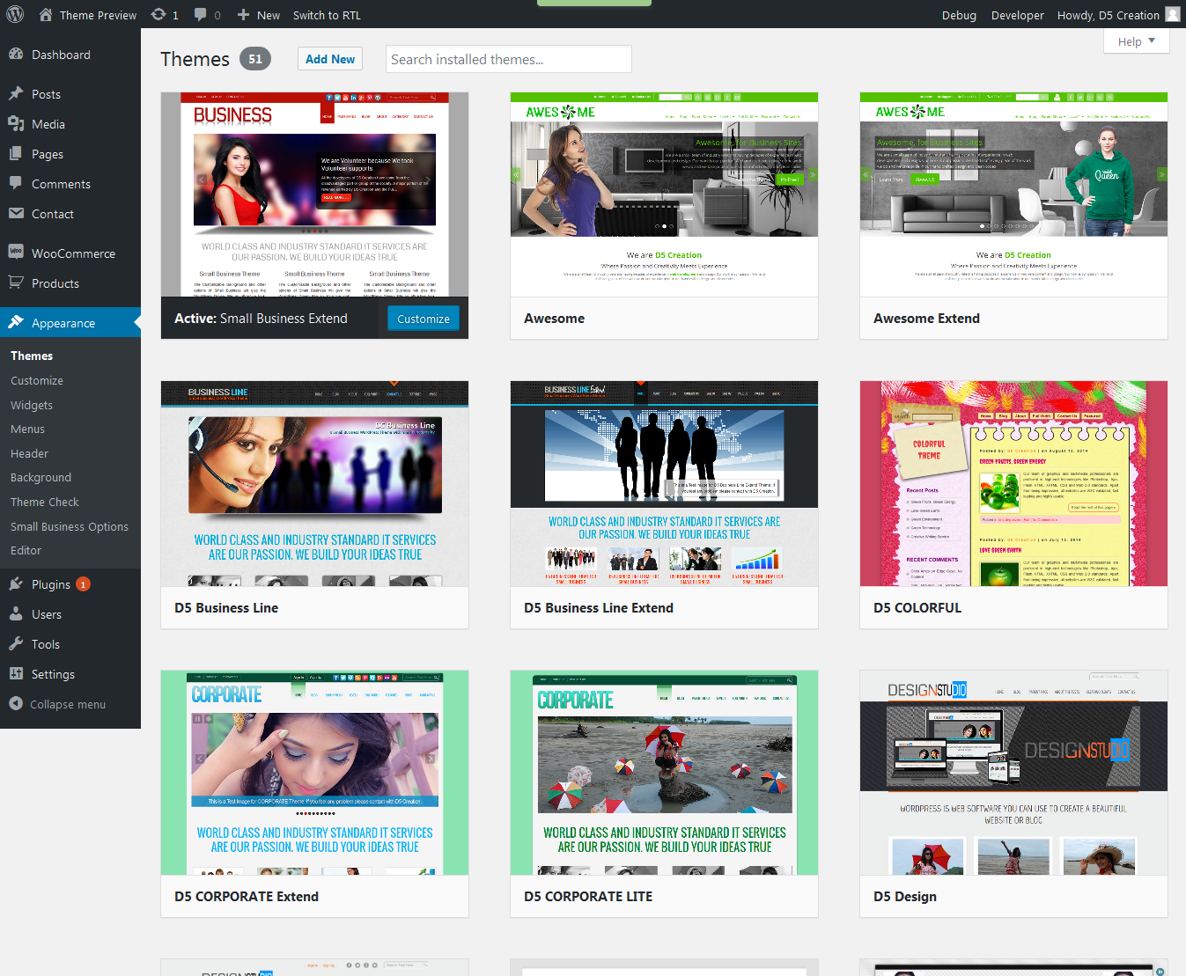Select the Awesome theme screenshot
The width and height of the screenshot is (1186, 976).
pos(664,194)
